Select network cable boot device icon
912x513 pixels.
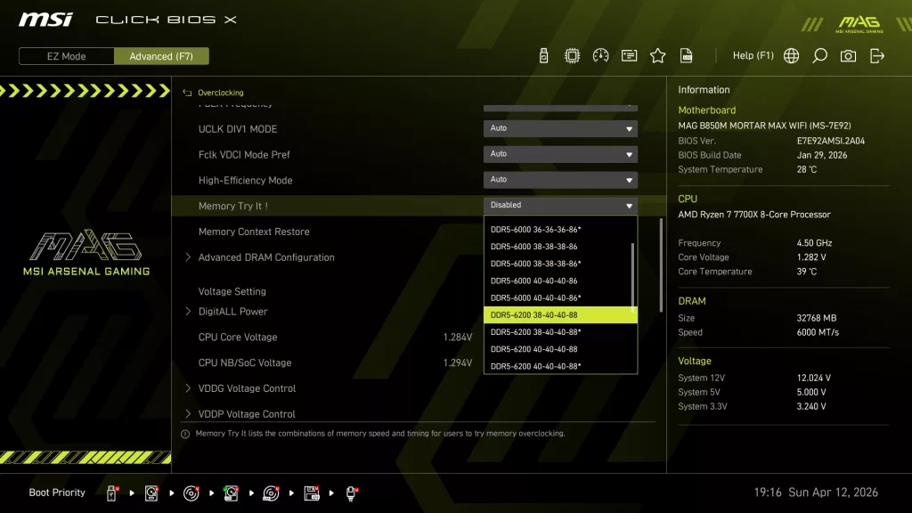[351, 493]
